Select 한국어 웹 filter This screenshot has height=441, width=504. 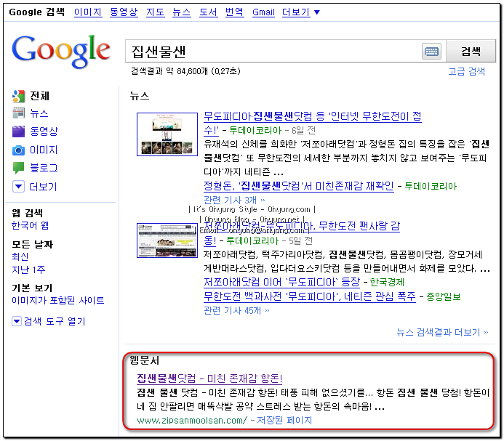(31, 225)
